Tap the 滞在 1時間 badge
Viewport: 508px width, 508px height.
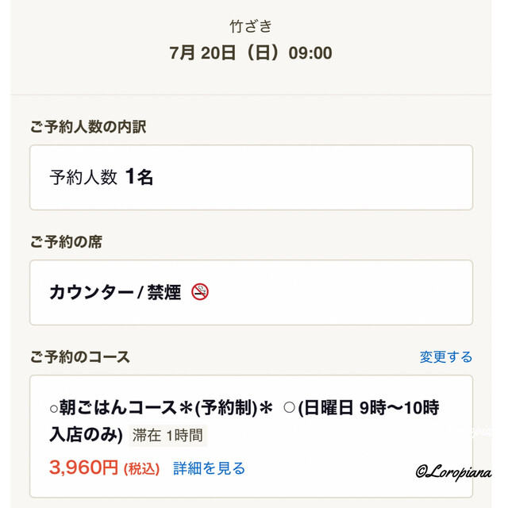coord(167,435)
